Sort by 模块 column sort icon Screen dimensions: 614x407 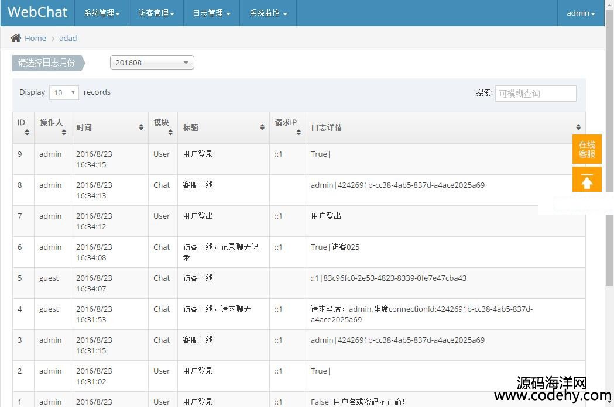[170, 133]
